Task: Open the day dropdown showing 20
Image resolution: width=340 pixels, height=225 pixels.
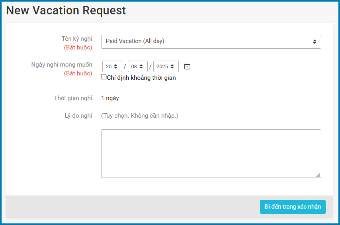Action: [112, 67]
